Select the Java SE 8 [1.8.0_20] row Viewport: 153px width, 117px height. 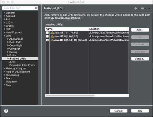pos(87,36)
